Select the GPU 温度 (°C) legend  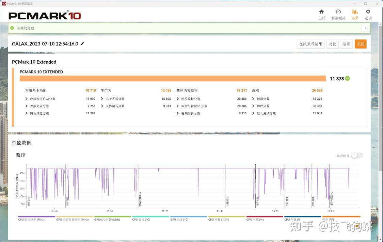click(189, 219)
